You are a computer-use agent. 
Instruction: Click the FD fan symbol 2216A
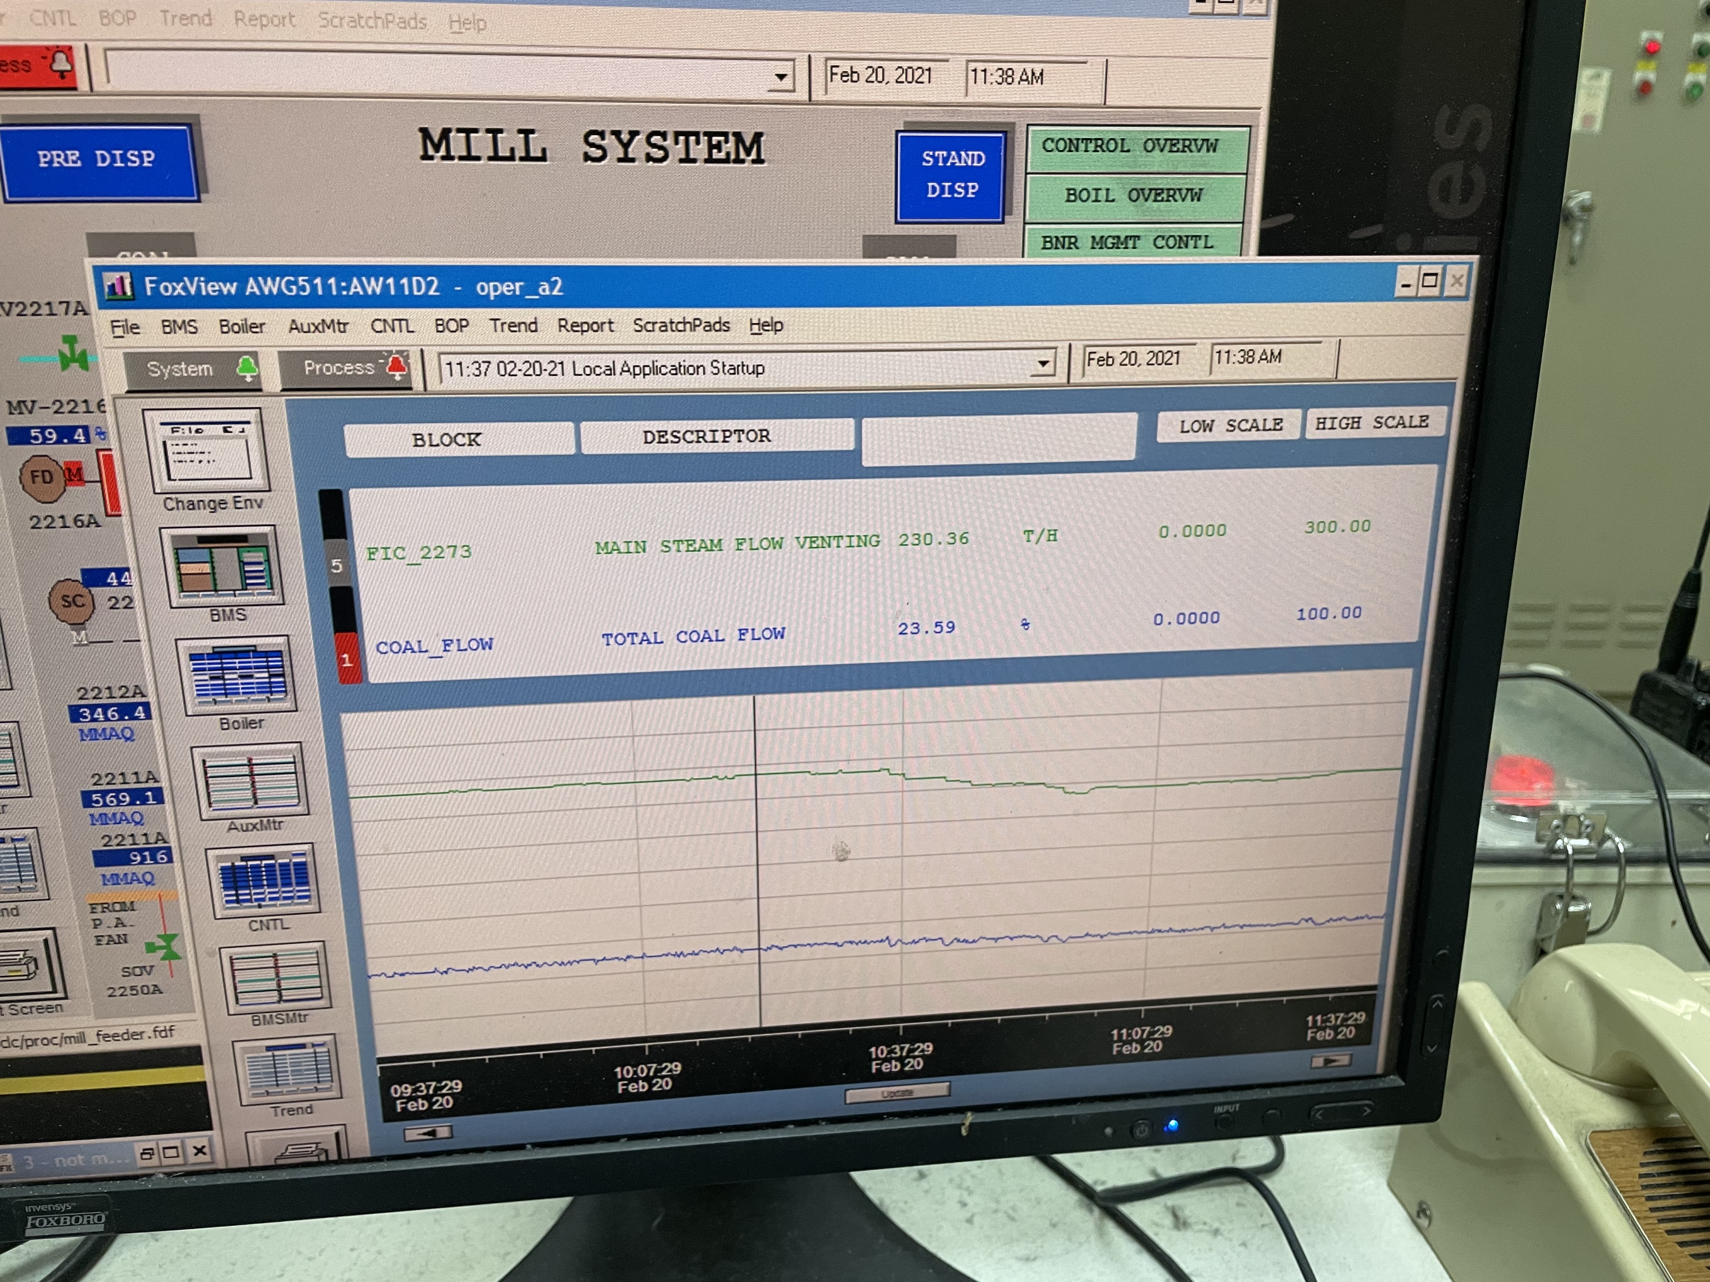pos(42,477)
